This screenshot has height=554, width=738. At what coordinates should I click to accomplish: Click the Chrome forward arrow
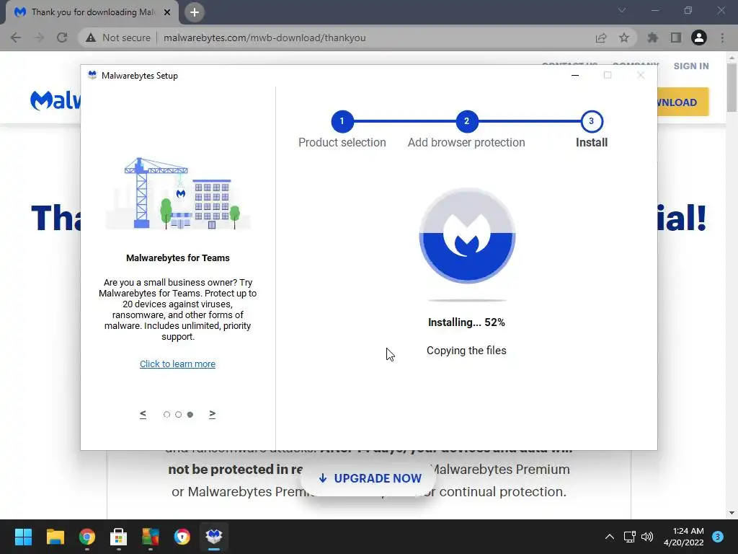click(x=39, y=38)
